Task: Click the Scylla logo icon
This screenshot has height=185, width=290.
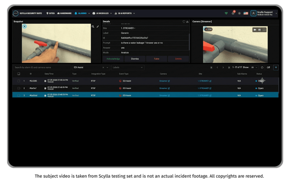Action: pyautogui.click(x=16, y=13)
